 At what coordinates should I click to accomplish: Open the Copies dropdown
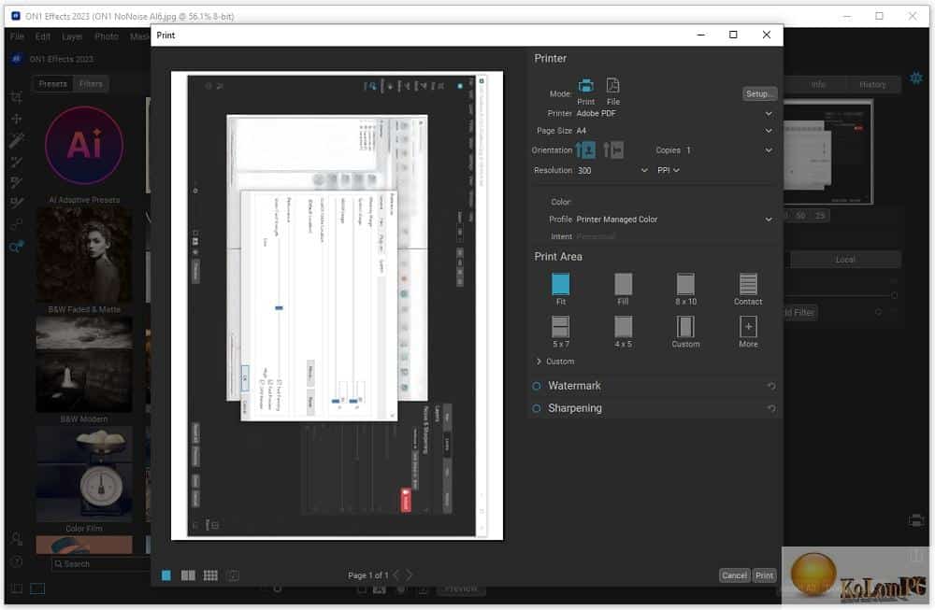click(x=729, y=150)
